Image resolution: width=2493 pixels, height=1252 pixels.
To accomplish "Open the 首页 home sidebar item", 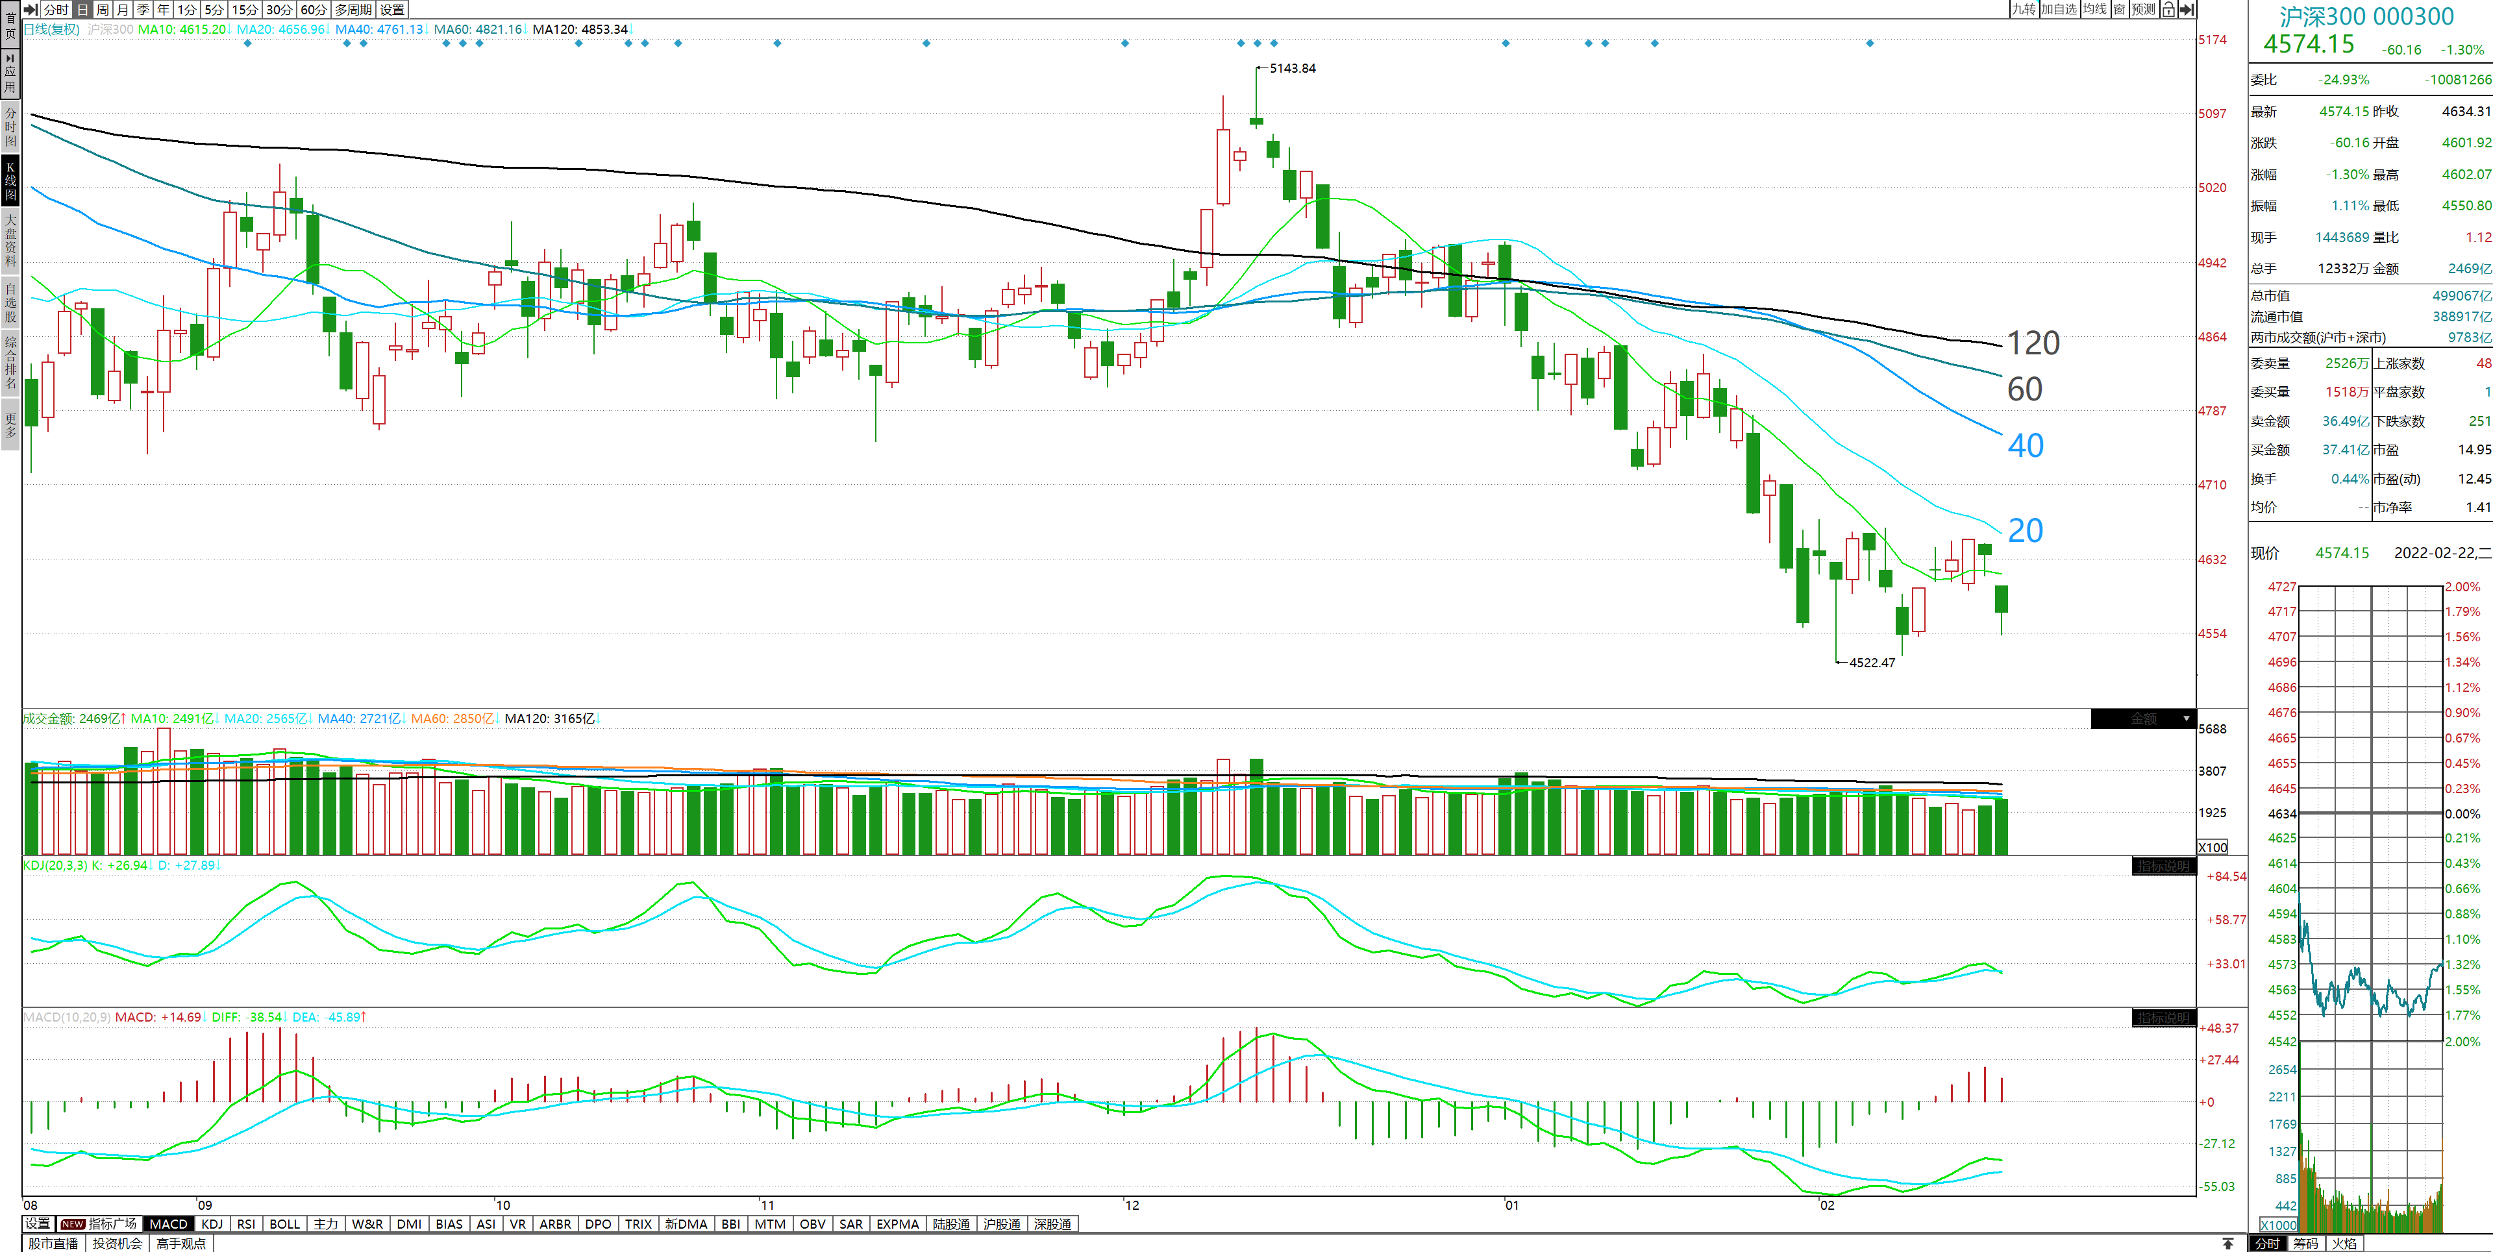I will (x=10, y=25).
